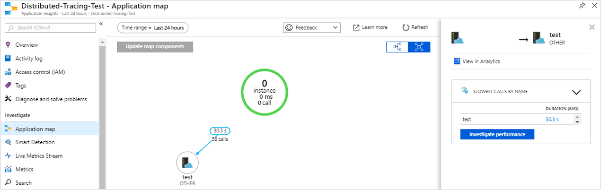Change the Time range filter
This screenshot has width=601, height=190.
click(x=153, y=28)
